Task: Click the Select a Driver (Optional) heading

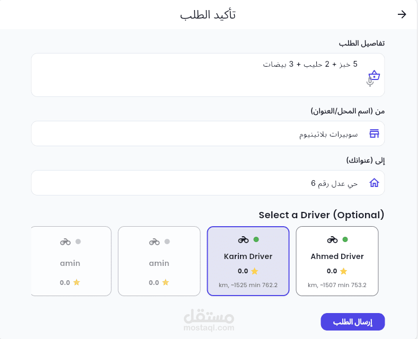Action: (x=322, y=215)
